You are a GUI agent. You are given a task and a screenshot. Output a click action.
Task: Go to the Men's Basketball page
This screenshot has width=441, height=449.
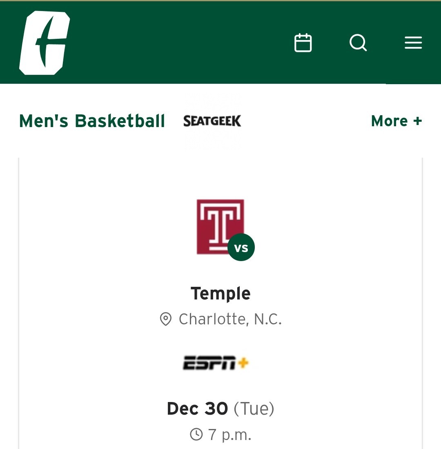[x=92, y=121]
